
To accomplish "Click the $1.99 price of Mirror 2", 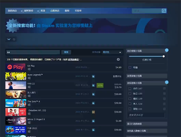I will click(x=119, y=121).
